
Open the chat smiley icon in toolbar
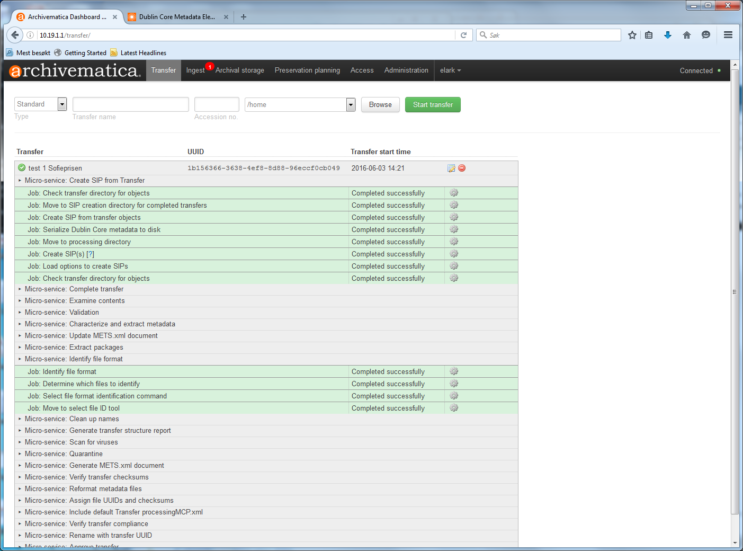point(706,35)
